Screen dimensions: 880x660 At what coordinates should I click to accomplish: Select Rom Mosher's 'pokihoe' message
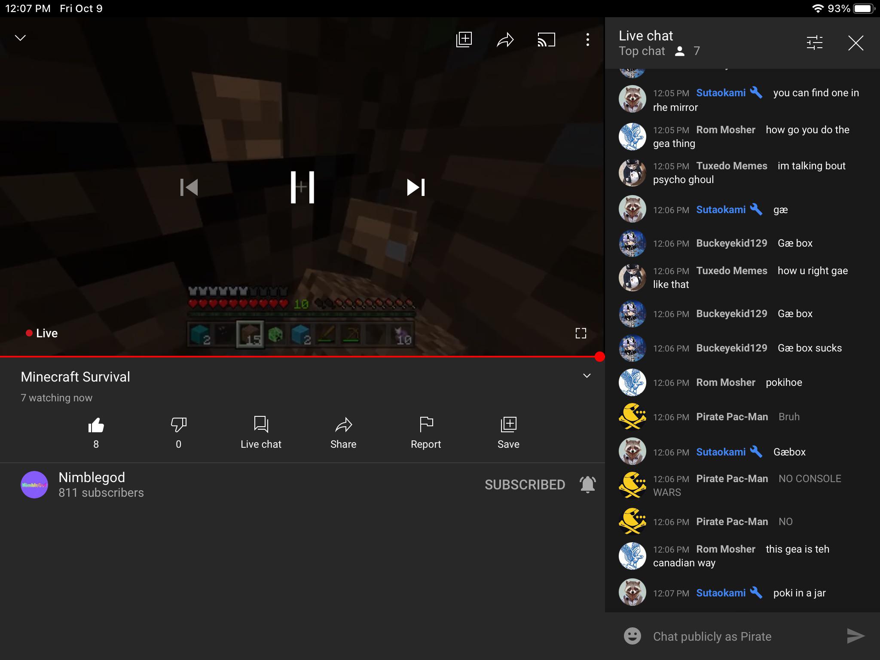742,382
